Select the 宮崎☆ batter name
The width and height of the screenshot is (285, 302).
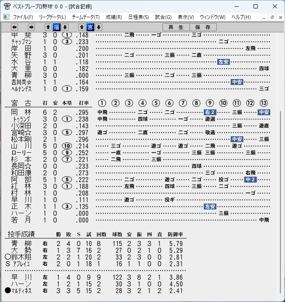coord(21,132)
